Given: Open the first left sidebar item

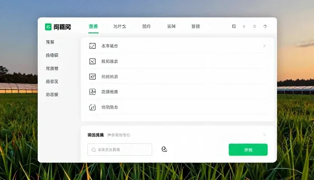Looking at the screenshot, I should tap(50, 42).
